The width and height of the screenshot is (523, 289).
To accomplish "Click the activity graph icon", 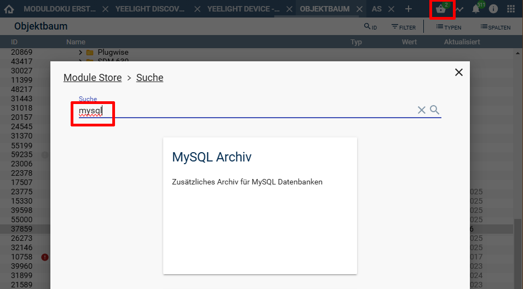I will pos(459,9).
